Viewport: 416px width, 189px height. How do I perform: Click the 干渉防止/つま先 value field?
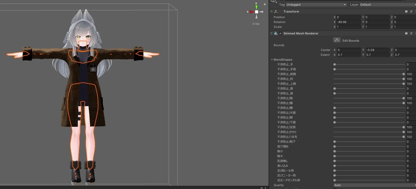pos(411,137)
